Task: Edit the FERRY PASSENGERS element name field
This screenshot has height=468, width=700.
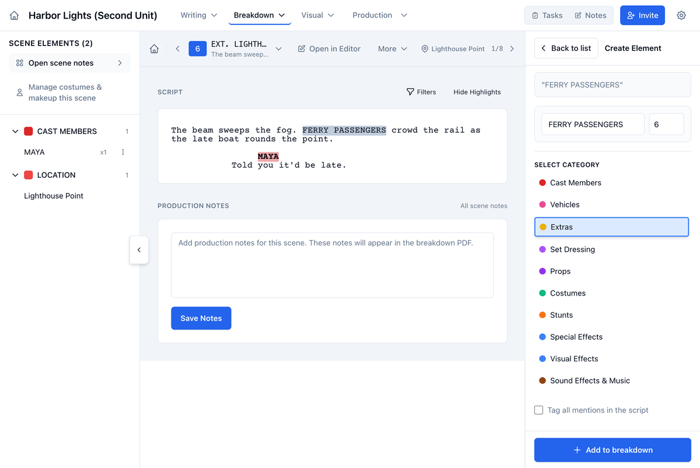Action: (593, 124)
